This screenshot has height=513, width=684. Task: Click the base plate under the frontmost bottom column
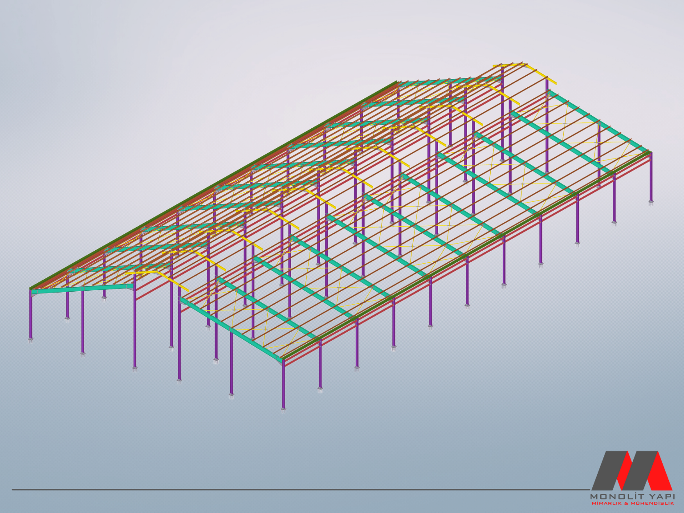pyautogui.click(x=283, y=409)
